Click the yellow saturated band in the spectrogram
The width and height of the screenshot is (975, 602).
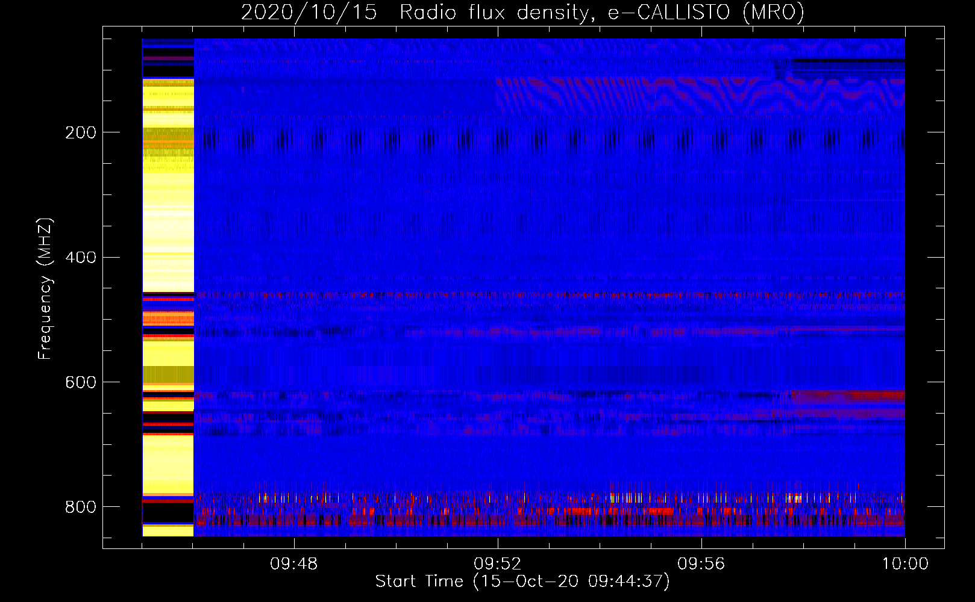point(168,288)
